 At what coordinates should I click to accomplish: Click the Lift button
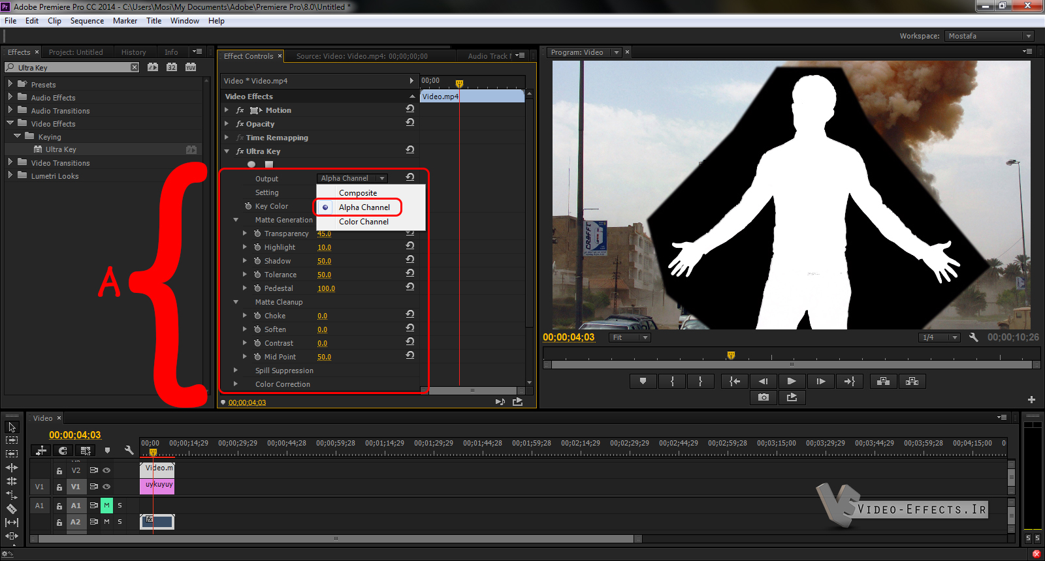coord(883,382)
